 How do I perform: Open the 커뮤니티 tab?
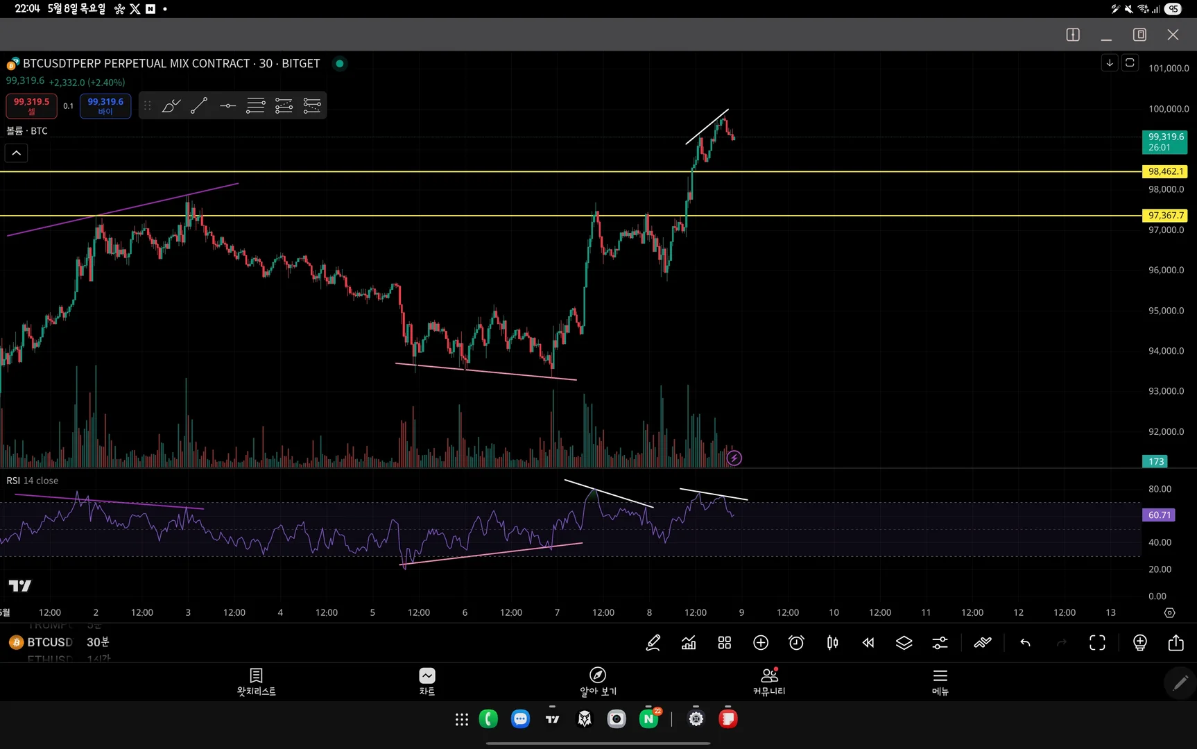point(769,682)
